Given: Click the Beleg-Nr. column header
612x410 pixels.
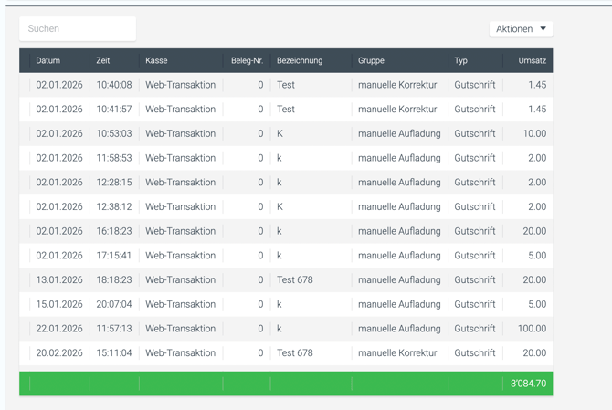Looking at the screenshot, I should coord(247,61).
